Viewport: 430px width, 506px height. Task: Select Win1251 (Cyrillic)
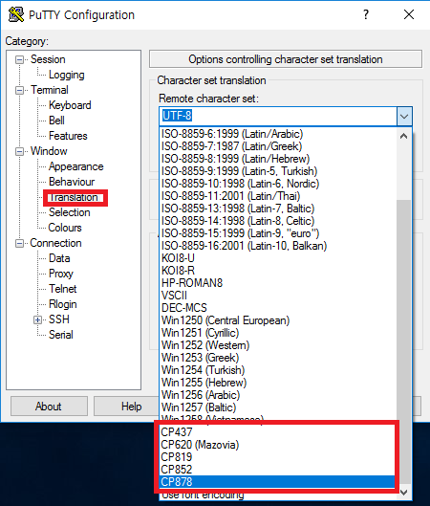coord(278,333)
